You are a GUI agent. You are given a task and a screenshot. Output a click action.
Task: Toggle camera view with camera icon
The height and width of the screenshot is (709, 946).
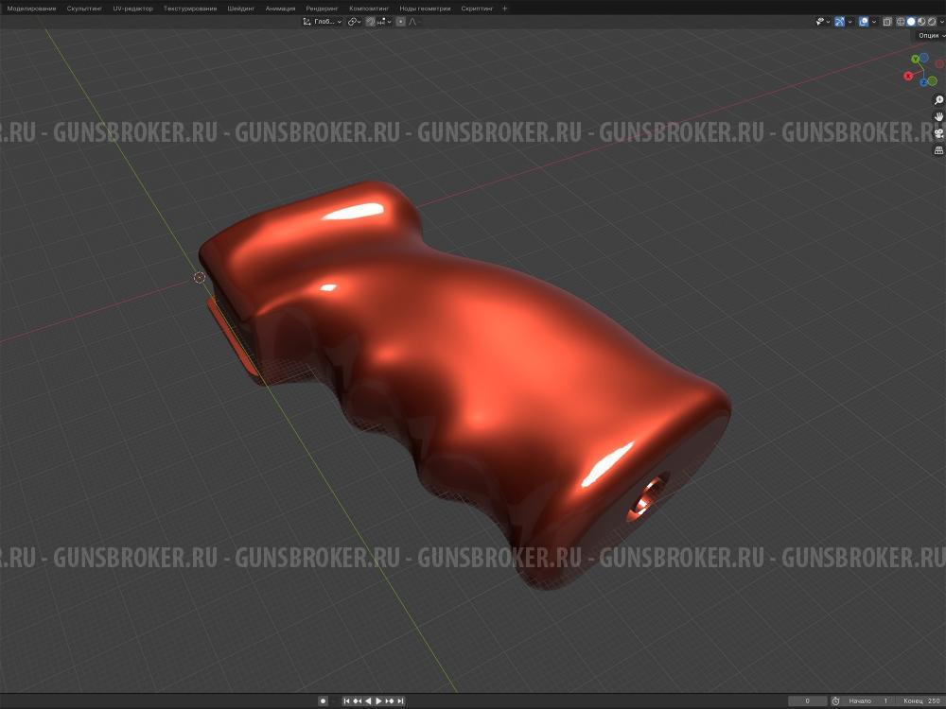point(938,133)
